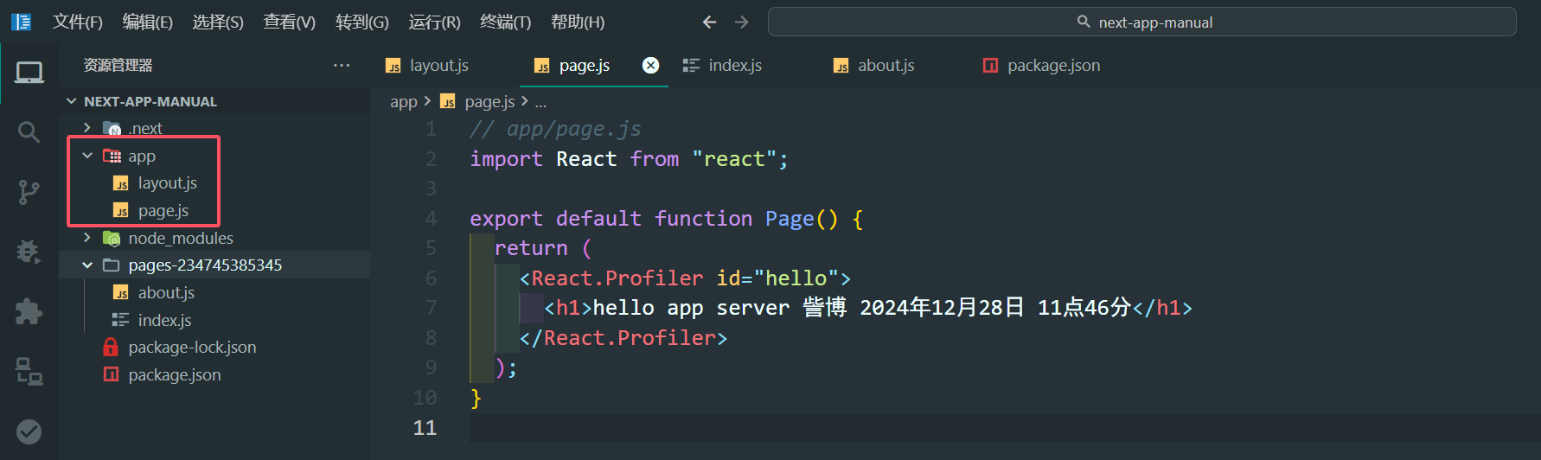Open 编辑(E) menu
This screenshot has width=1541, height=460.
(x=148, y=22)
